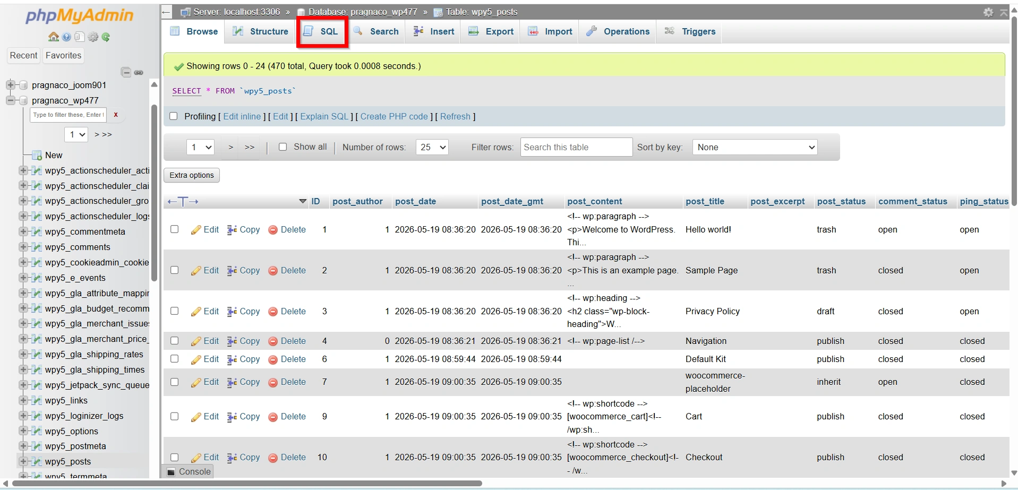Screen dimensions: 1018x490
Task: Expand the wpy5_postmeta table node
Action: pyautogui.click(x=23, y=446)
